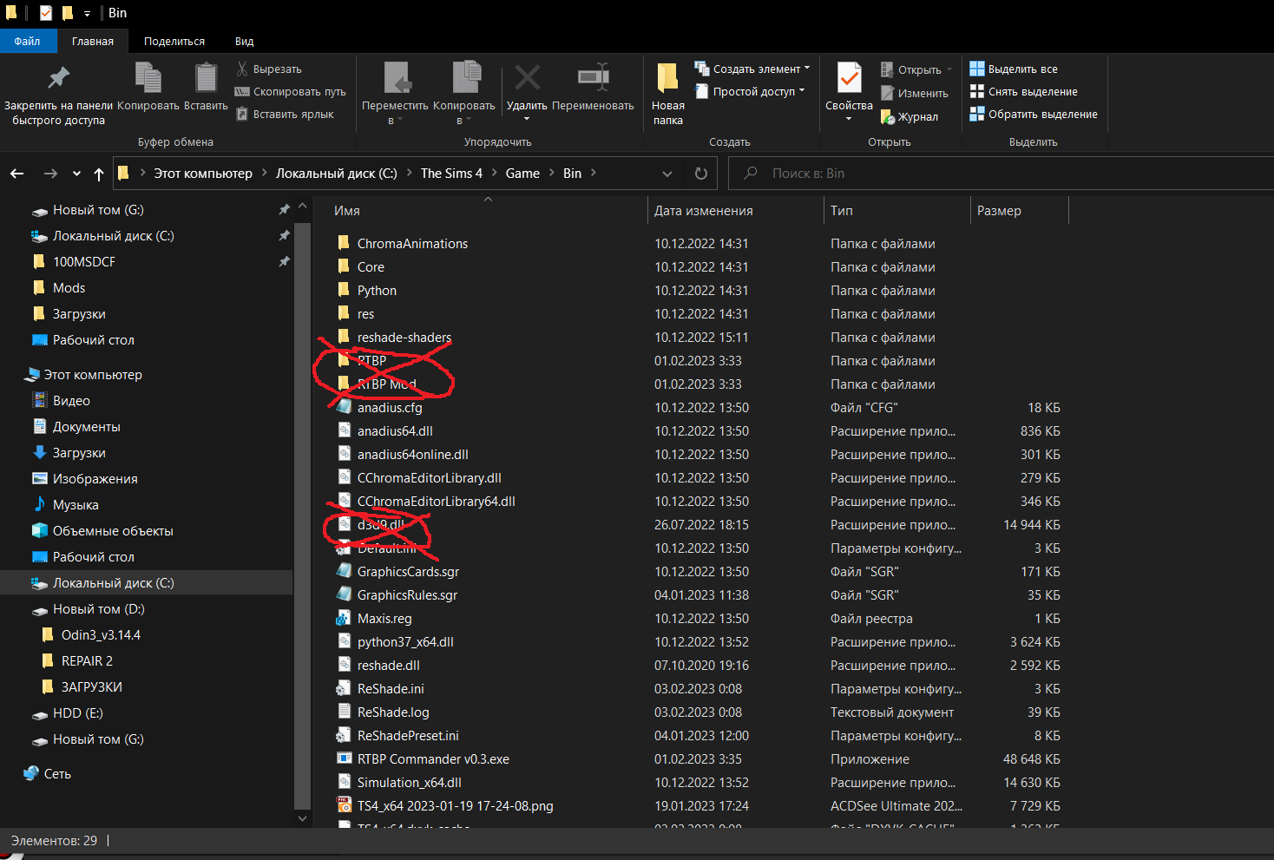Select the TS4_x64 2023-01-19 17-24-08.png file
Viewport: 1274px width, 860px height.
[x=455, y=806]
